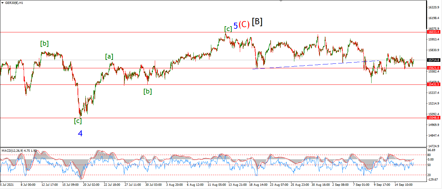Click the 5 Jul 2021 date on the time axis
This screenshot has height=189, width=442.
click(8, 185)
